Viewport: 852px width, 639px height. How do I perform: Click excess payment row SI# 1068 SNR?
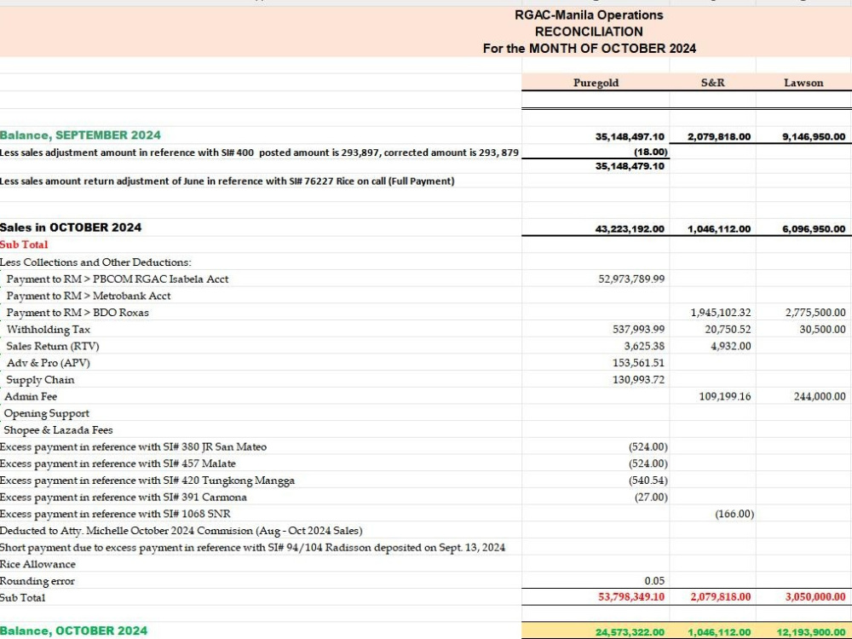[115, 514]
